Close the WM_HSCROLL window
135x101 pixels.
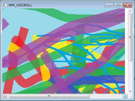click(x=128, y=5)
